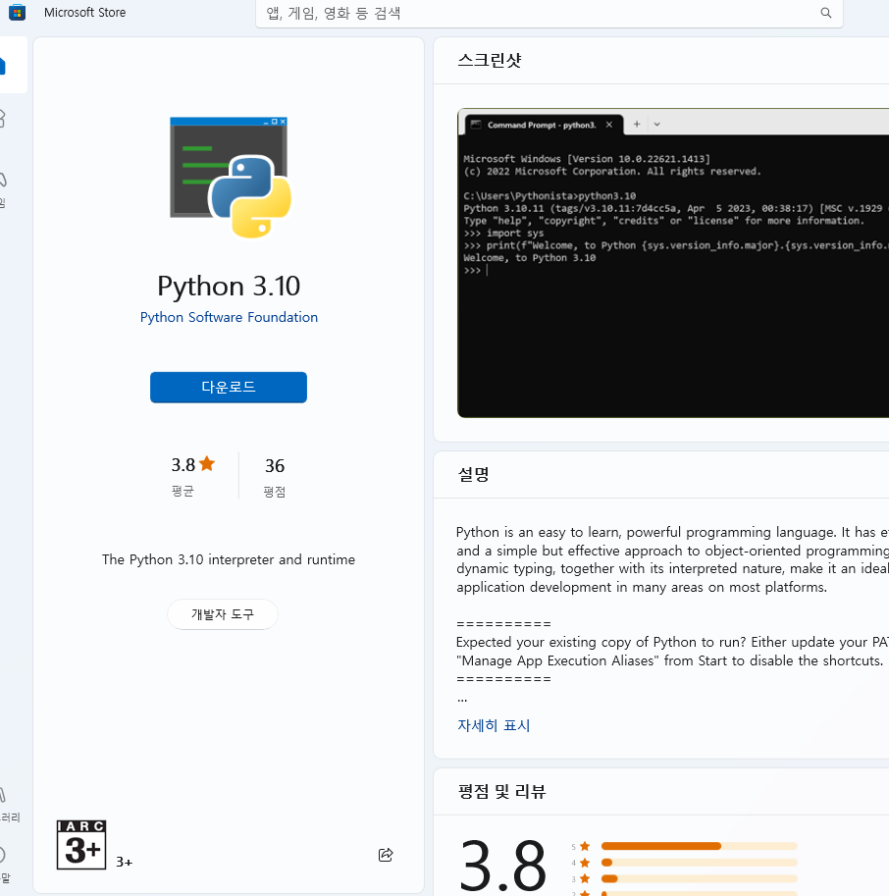Click the 4-star rating bar

[699, 863]
